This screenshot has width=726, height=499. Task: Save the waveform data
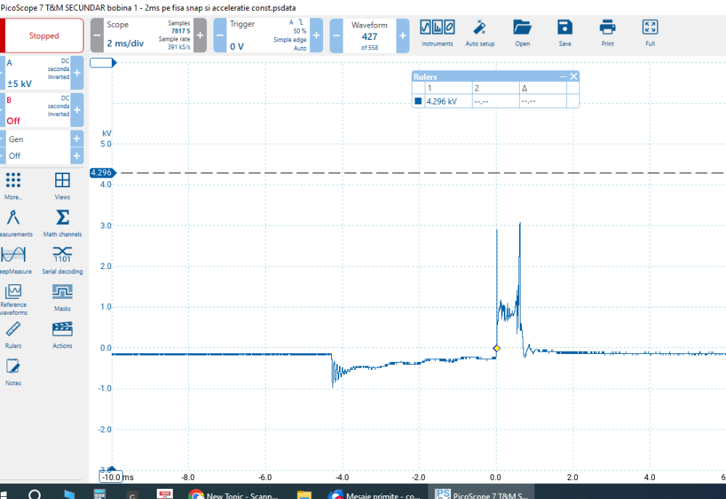tap(565, 33)
